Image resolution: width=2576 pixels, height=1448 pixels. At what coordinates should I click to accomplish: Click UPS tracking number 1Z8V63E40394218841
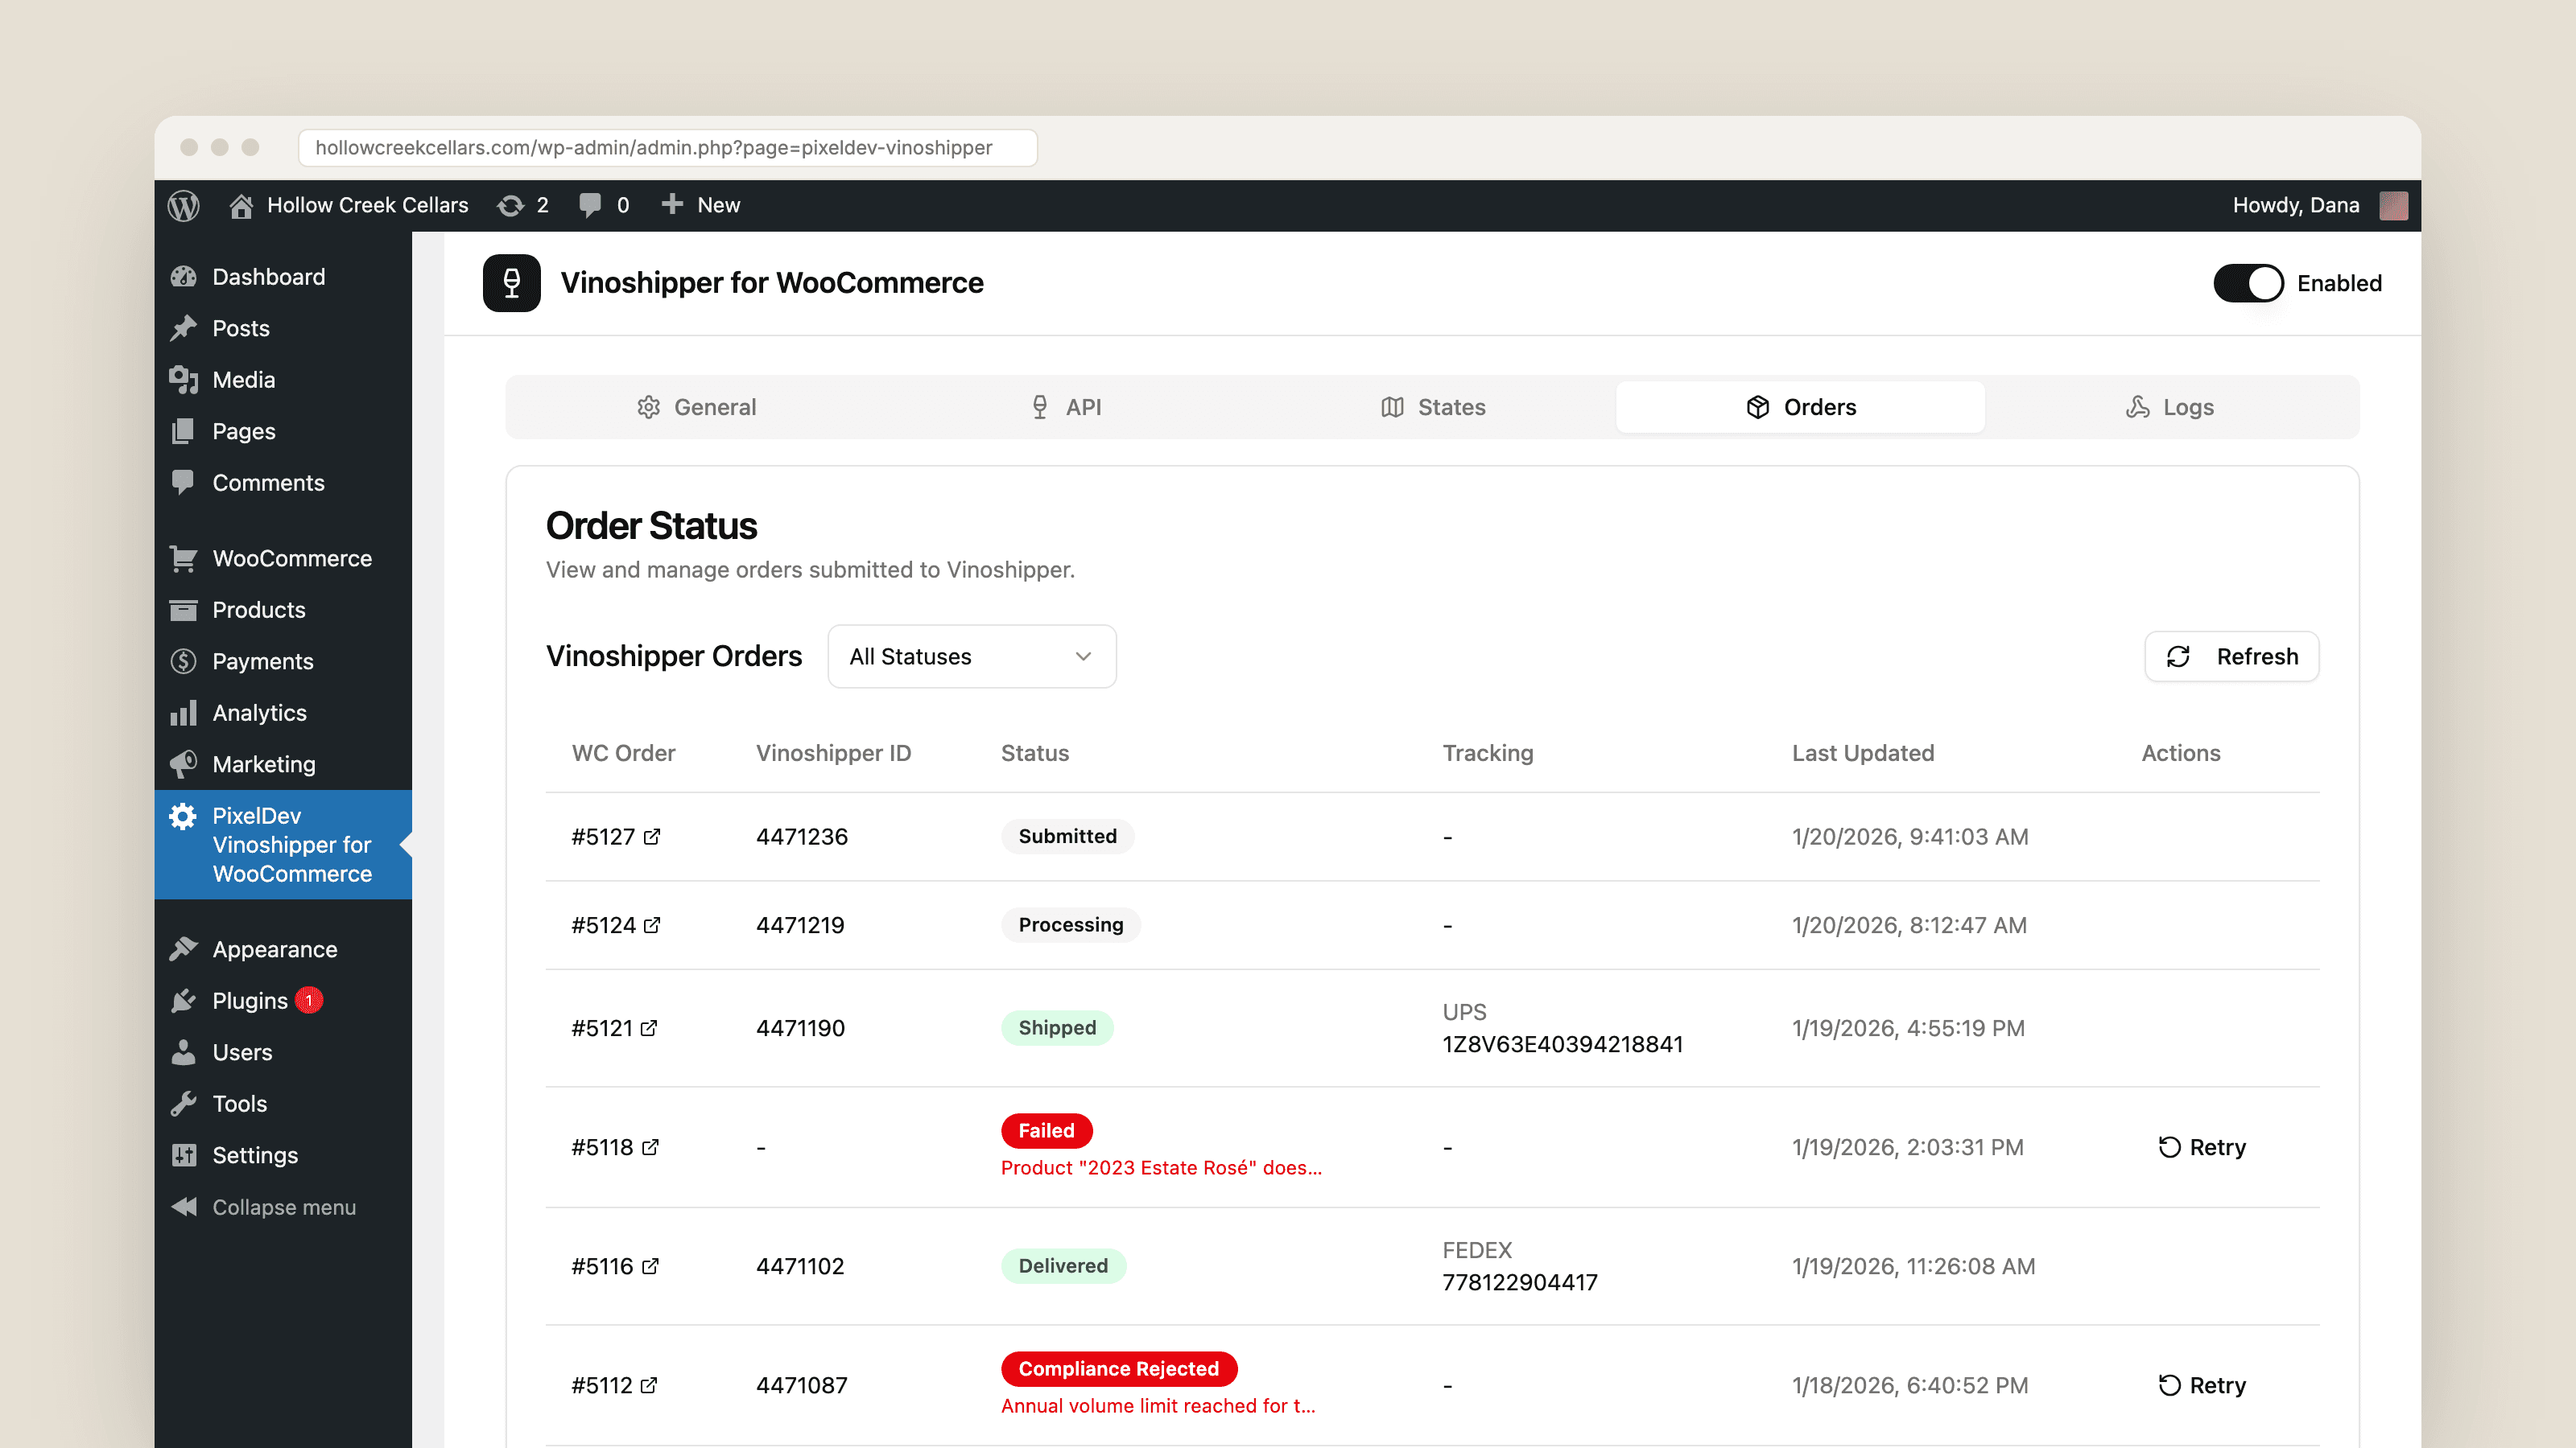1562,1044
